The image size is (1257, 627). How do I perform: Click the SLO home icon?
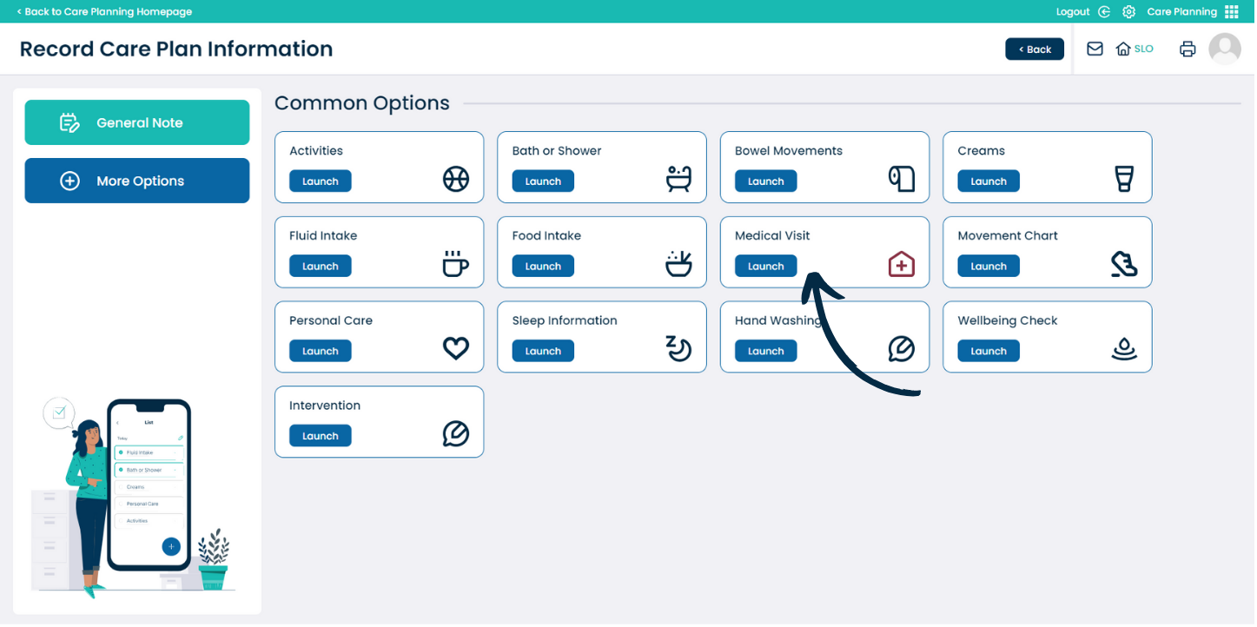[1123, 49]
